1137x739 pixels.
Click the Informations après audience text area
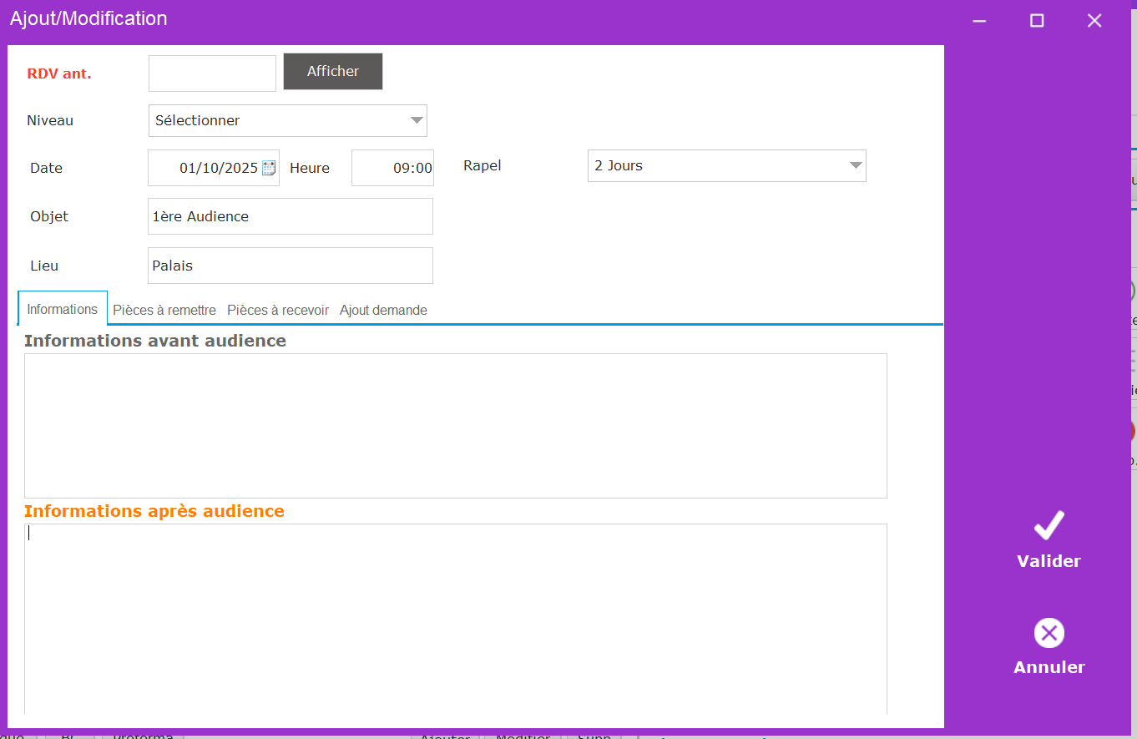pyautogui.click(x=455, y=618)
